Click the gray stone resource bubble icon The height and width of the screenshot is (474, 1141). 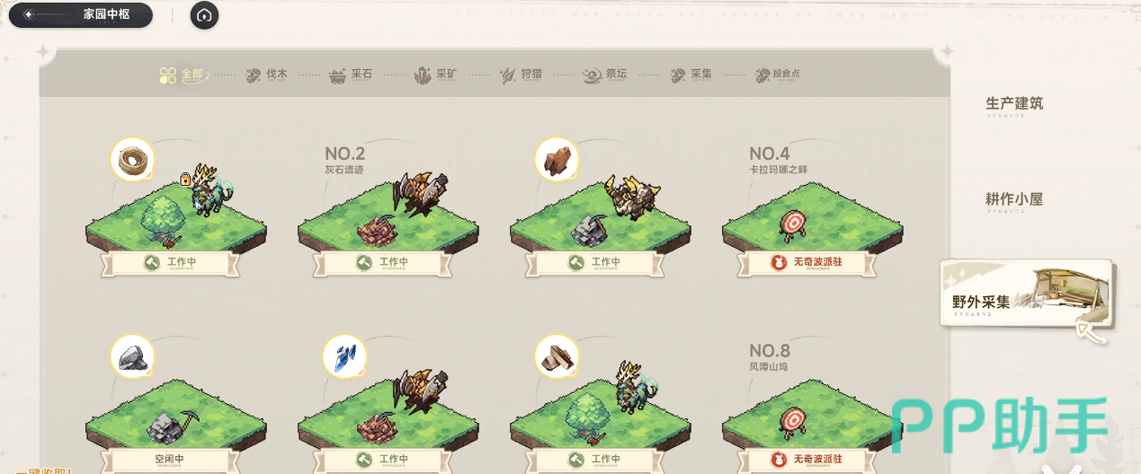[x=133, y=356]
